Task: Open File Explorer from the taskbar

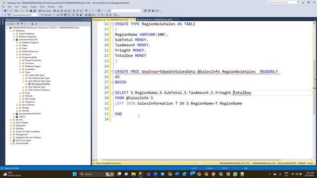Action: [x=133, y=174]
